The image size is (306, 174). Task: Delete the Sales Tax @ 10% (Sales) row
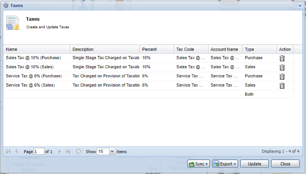pyautogui.click(x=282, y=67)
